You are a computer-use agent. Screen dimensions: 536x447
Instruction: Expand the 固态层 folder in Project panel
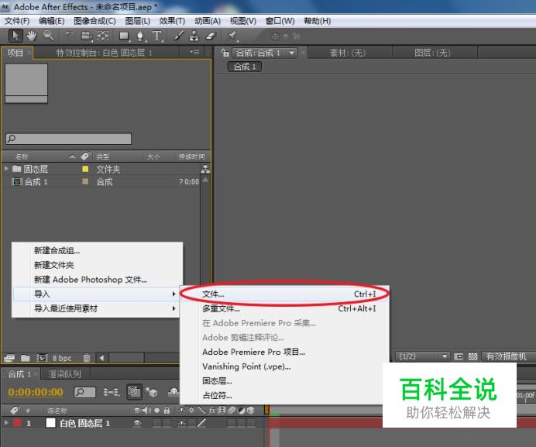click(x=6, y=169)
